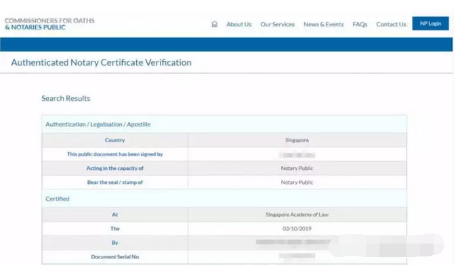
Task: Click the blurred signer name value
Action: 297,155
